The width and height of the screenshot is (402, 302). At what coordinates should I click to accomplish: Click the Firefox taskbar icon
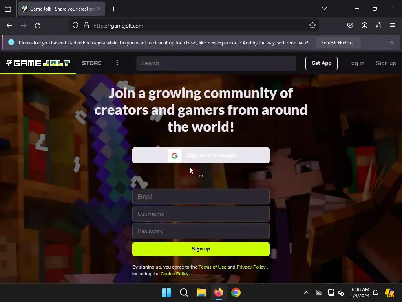click(218, 293)
